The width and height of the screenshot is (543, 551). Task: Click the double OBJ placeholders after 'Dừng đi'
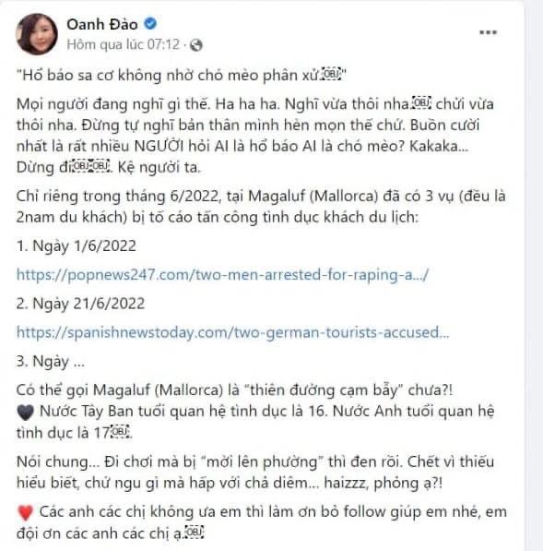[92, 166]
